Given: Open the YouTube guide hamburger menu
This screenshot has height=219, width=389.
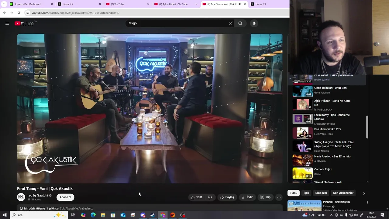Looking at the screenshot, I should 7,23.
